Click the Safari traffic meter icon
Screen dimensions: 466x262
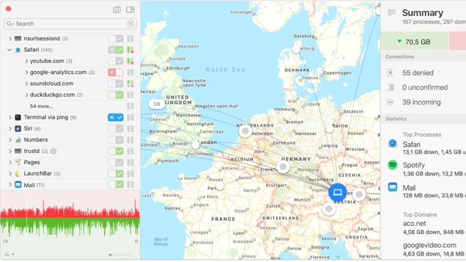[130, 50]
